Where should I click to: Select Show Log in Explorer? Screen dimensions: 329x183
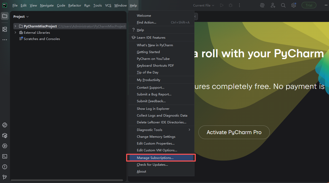(161, 109)
